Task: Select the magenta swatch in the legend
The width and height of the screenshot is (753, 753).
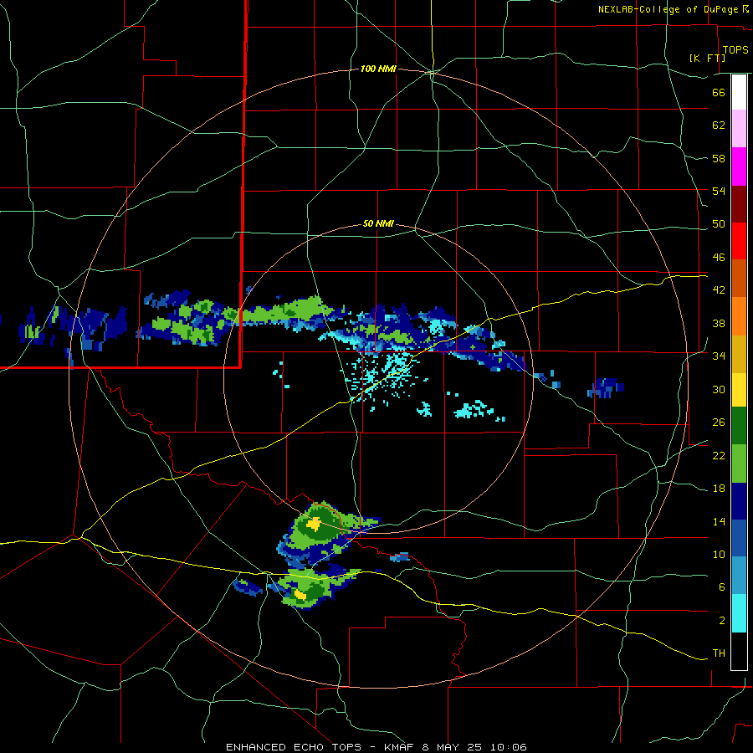Action: tap(739, 166)
